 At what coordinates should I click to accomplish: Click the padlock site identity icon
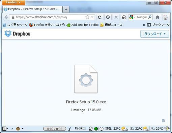coord(13,17)
